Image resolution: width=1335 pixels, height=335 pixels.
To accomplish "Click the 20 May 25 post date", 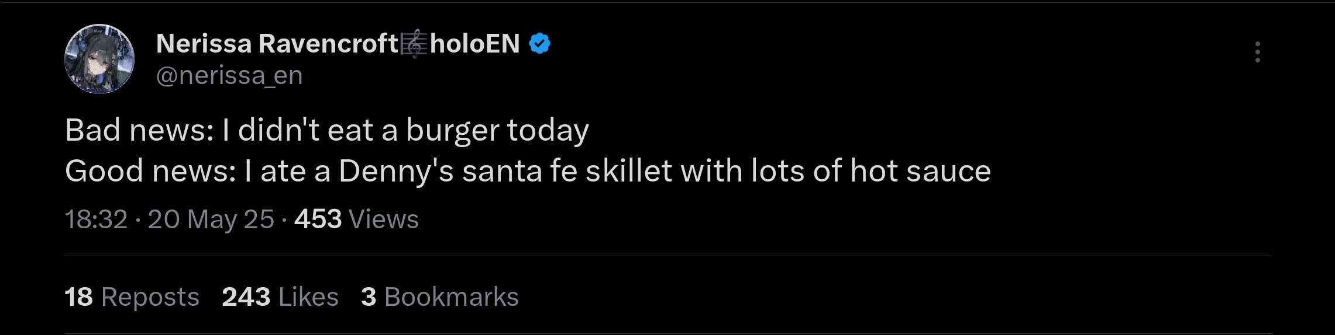I will pyautogui.click(x=211, y=219).
